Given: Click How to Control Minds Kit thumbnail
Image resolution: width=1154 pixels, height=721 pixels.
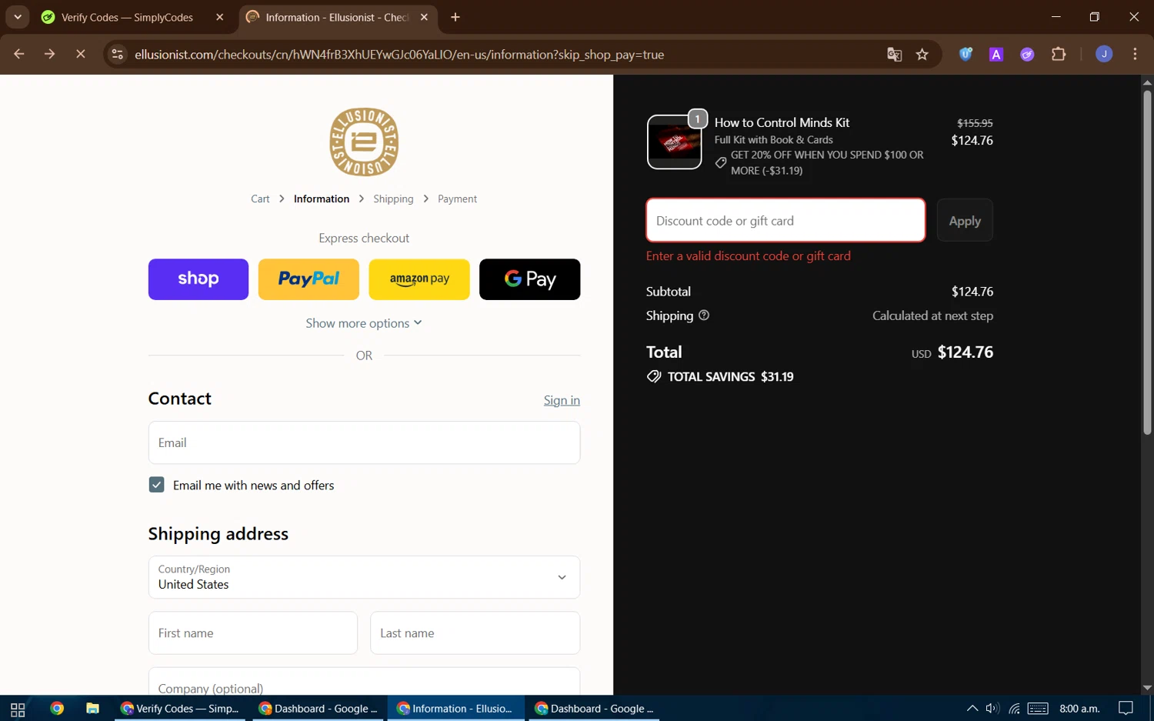Looking at the screenshot, I should 675,142.
